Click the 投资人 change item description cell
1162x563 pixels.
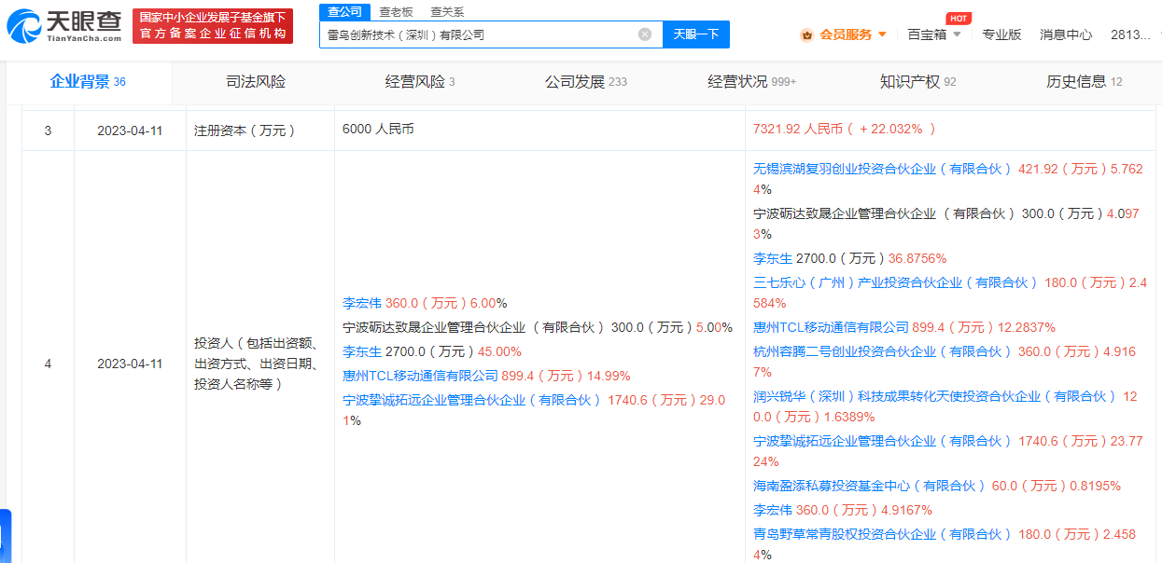pyautogui.click(x=259, y=364)
